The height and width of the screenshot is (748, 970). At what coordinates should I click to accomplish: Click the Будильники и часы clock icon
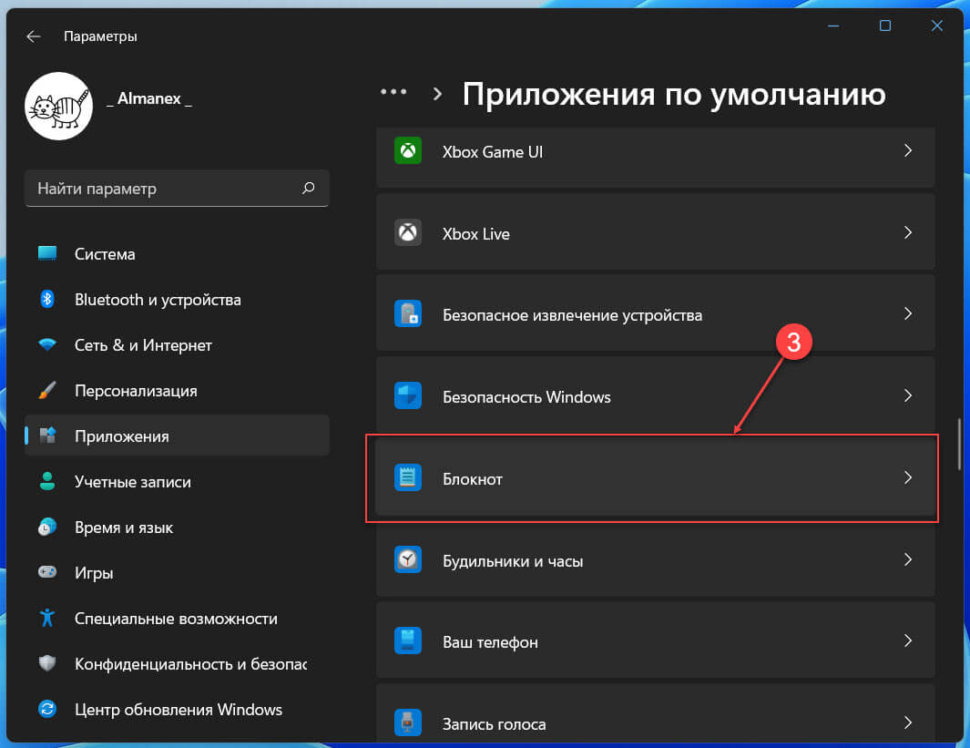(x=408, y=559)
